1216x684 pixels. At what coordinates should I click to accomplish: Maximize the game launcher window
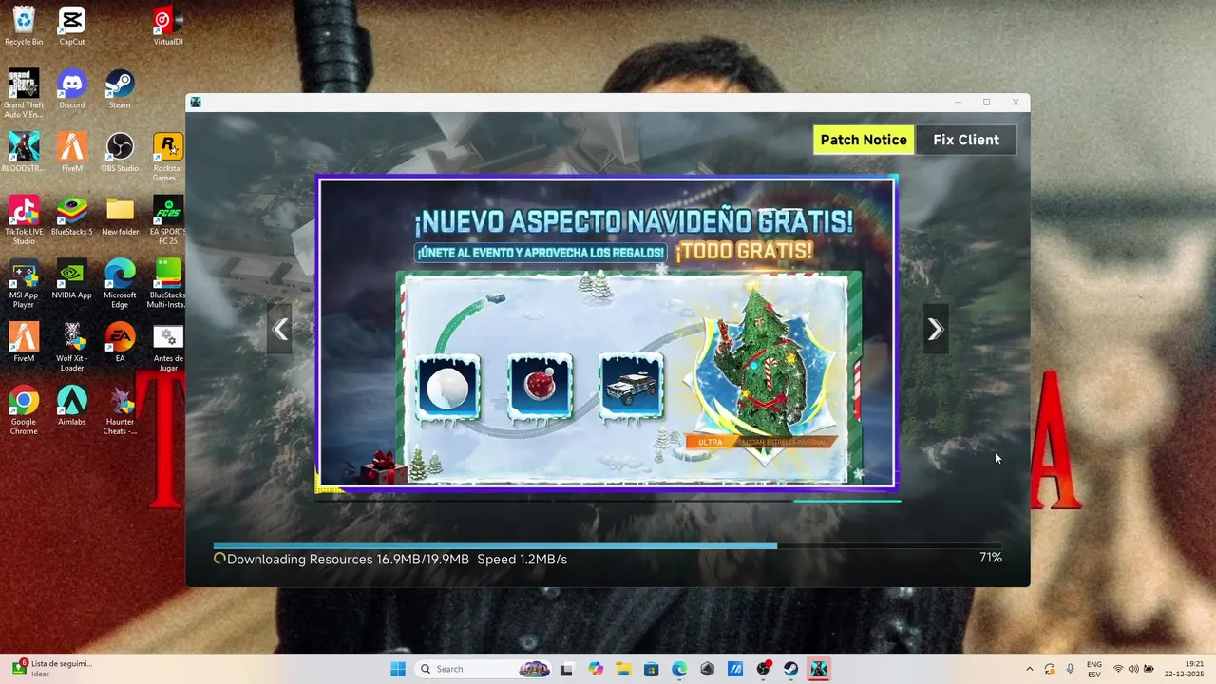(x=986, y=102)
